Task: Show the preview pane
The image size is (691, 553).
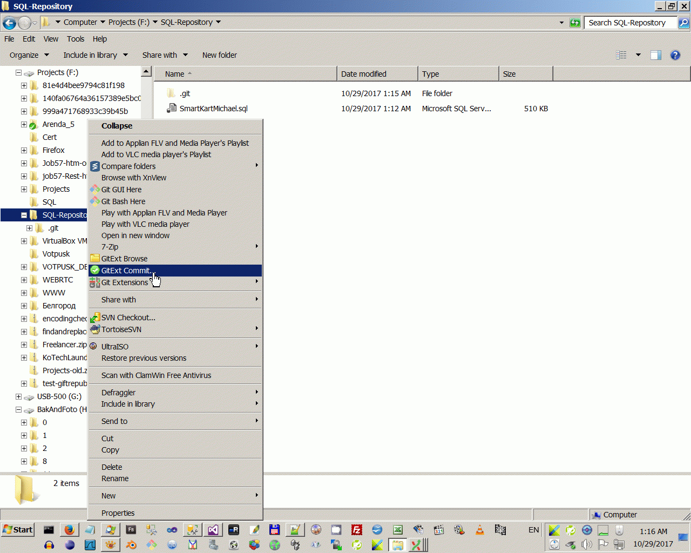Action: (x=656, y=55)
